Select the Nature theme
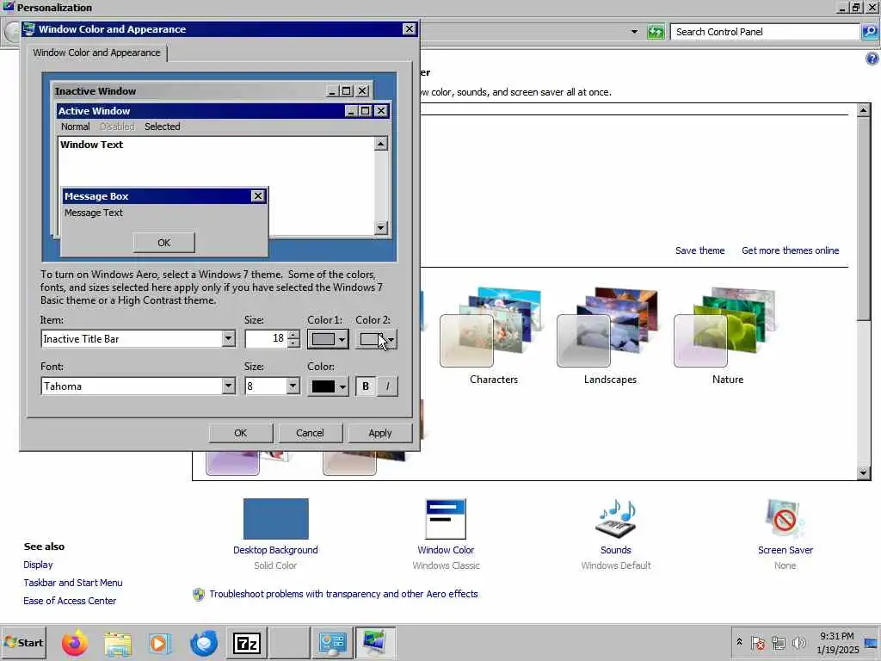881x661 pixels. 728,337
